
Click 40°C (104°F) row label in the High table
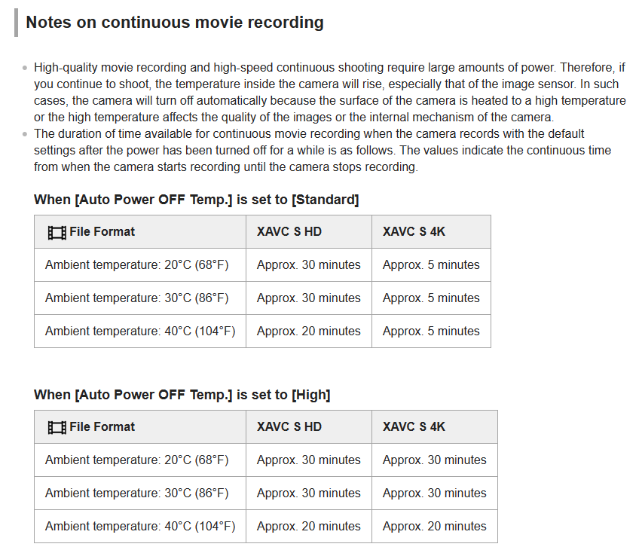tap(140, 526)
